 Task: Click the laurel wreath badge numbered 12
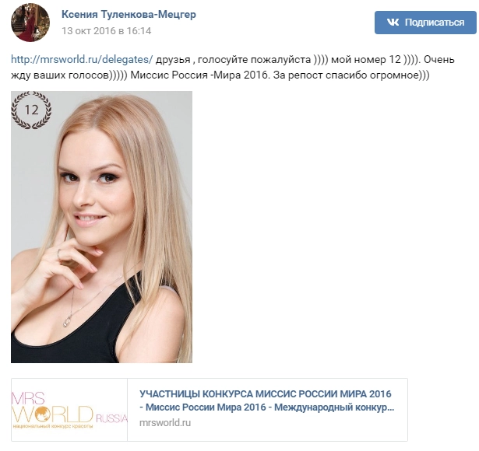(x=31, y=110)
